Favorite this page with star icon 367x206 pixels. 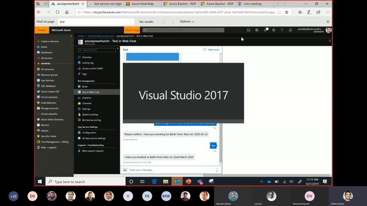tap(287, 12)
